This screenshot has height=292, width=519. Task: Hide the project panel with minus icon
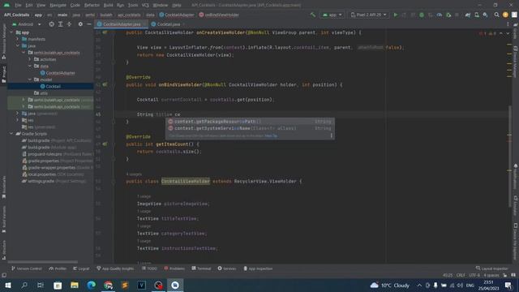click(x=89, y=24)
